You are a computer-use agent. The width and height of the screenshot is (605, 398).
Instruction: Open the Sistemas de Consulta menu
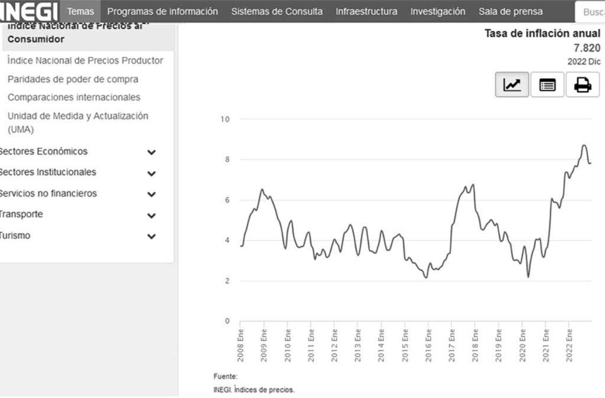click(x=275, y=11)
